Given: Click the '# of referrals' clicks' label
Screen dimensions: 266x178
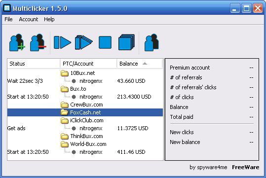Looking at the screenshot, I should point(193,87).
